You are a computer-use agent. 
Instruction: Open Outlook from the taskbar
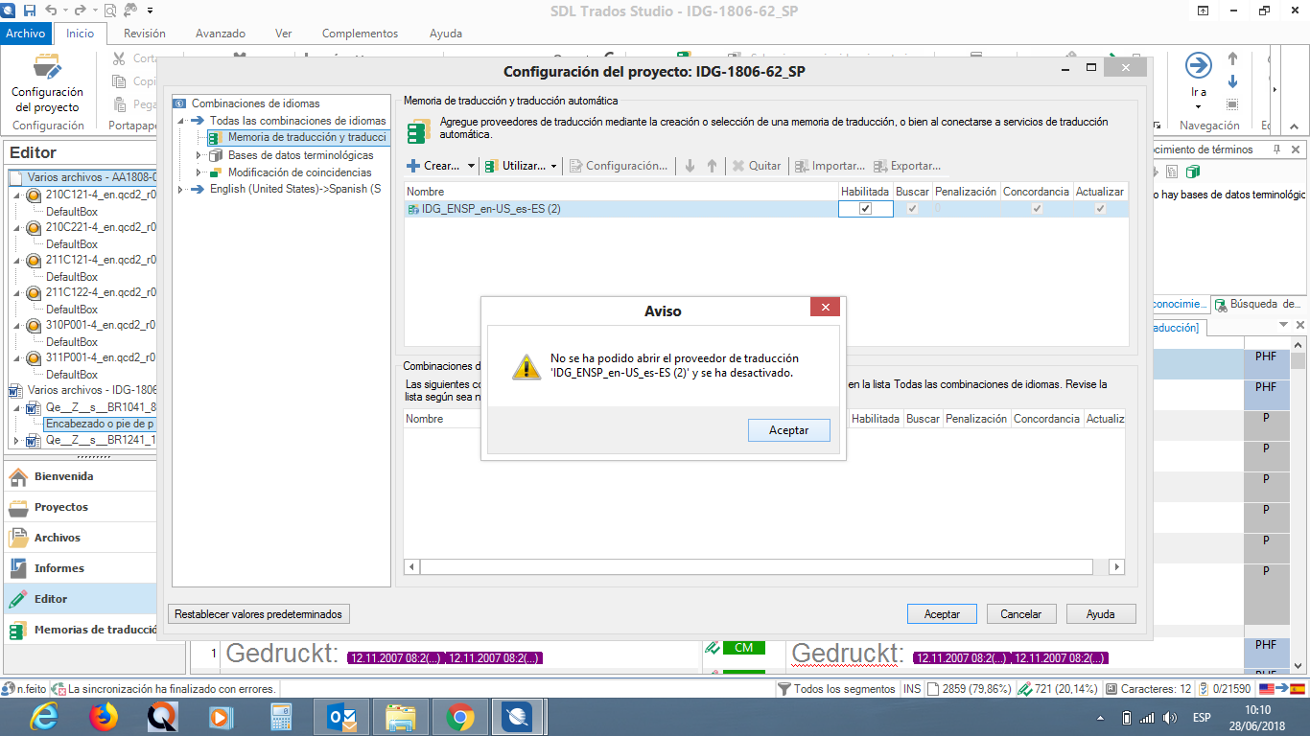[x=341, y=717]
